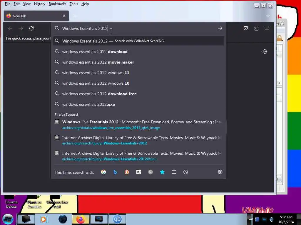This screenshot has height=225, width=301.
Task: Open the Firefox hamburger application menu
Action: [267, 28]
